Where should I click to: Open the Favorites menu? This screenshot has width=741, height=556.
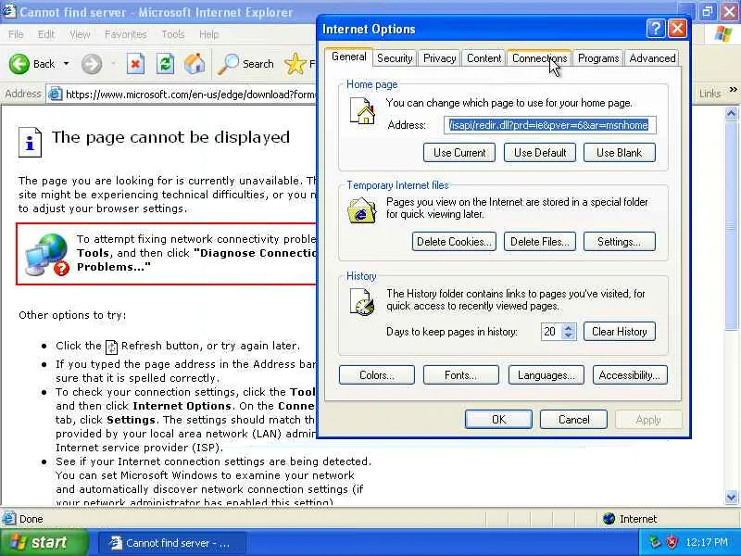[x=126, y=34]
